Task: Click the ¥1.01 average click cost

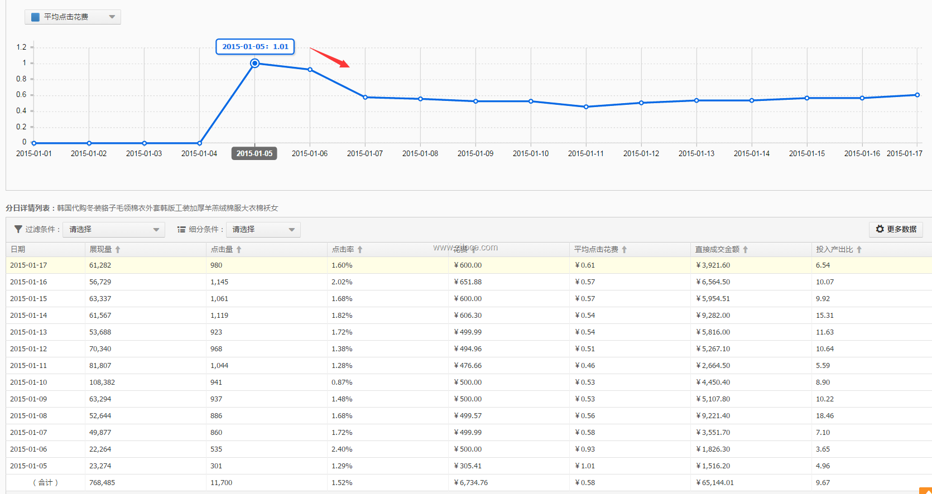Action: pos(585,466)
